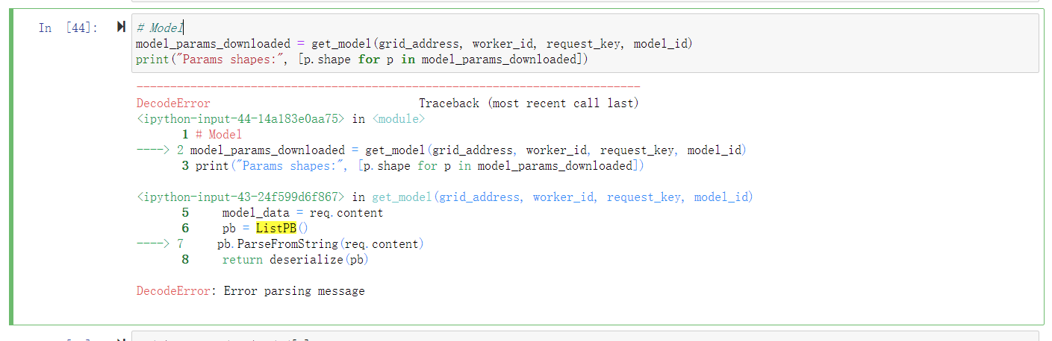Screen dimensions: 1052x341
Task: Click into the code input area of cell 44
Action: pos(585,43)
